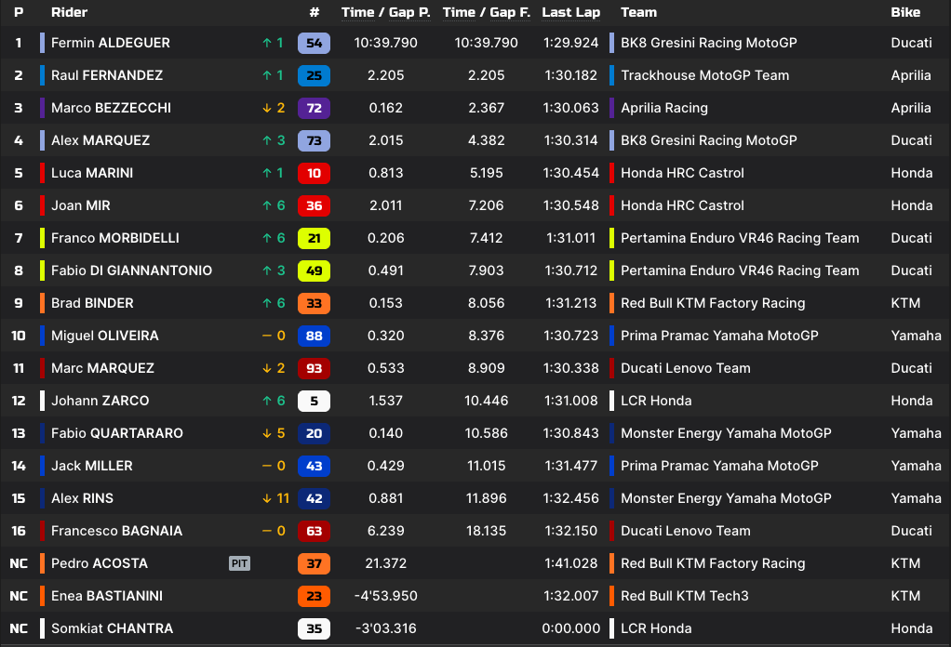Click Somkiat Chantra's 0:00.000 last lap time
The height and width of the screenshot is (647, 951).
[570, 628]
